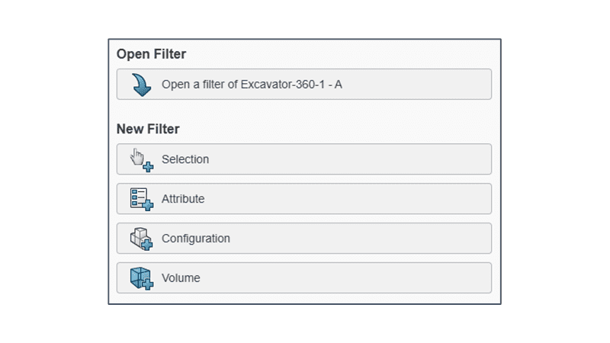Click the blue cube Volume filter icon
This screenshot has width=610, height=343.
coord(139,277)
